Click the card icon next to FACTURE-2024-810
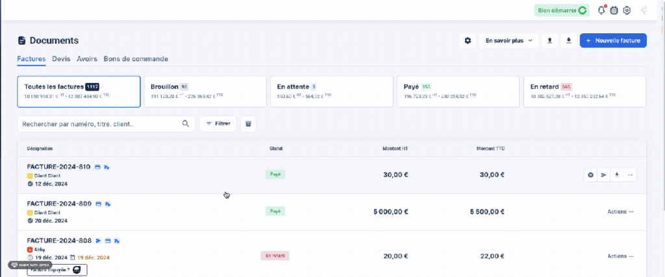 point(97,167)
